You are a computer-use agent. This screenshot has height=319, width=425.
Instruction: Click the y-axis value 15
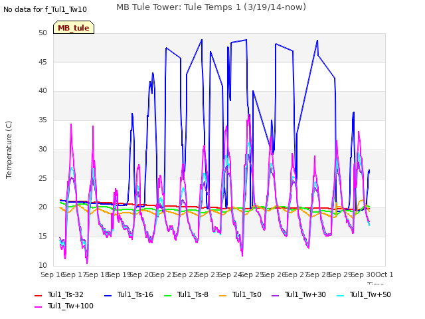point(42,237)
